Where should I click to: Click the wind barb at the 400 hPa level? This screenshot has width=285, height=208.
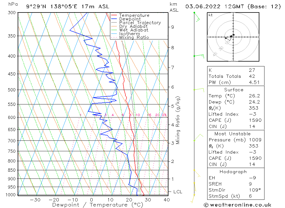pos(199,56)
